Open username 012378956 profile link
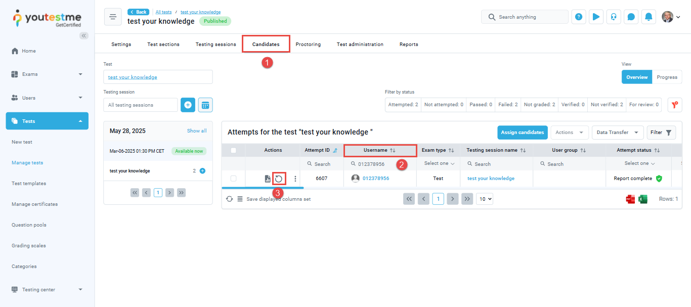691x307 pixels. pyautogui.click(x=376, y=179)
